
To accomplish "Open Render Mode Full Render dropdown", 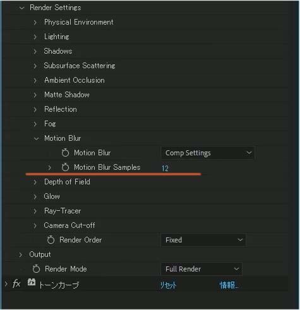I will coord(201,269).
